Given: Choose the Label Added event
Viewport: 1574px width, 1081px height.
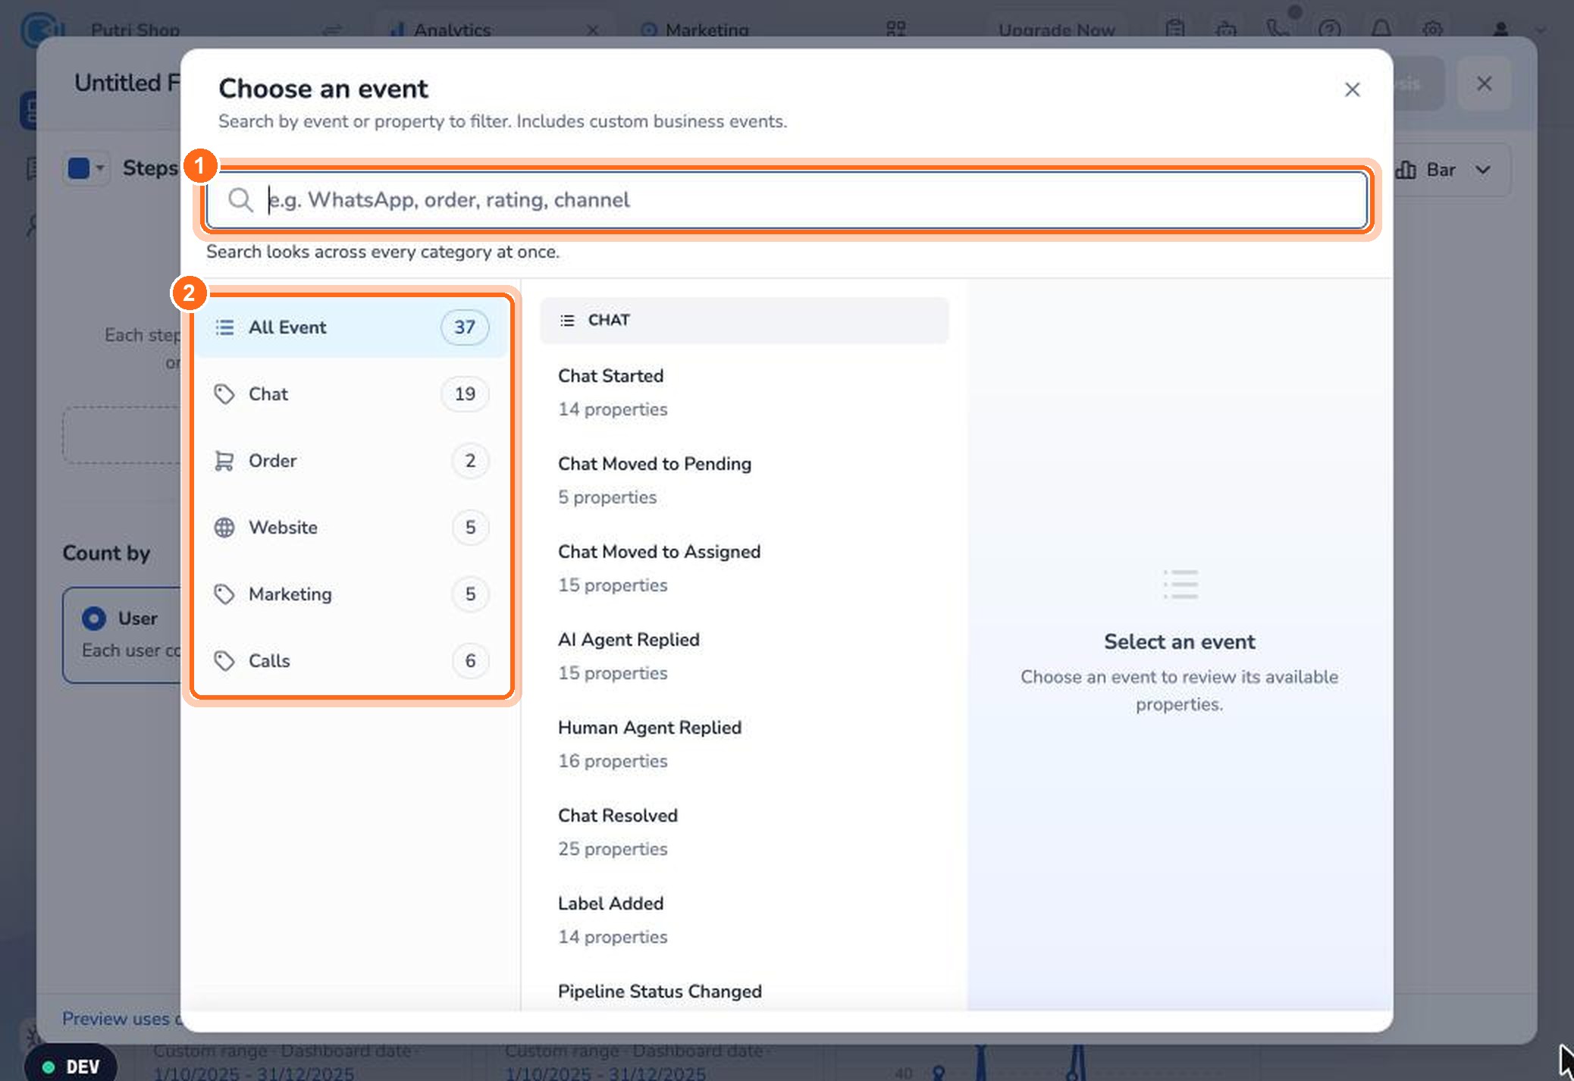Looking at the screenshot, I should click(744, 920).
